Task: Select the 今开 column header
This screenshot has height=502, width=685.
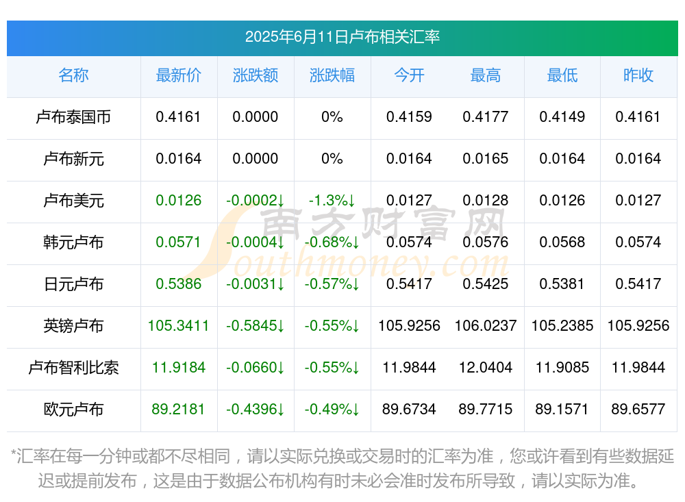Action: (x=409, y=75)
